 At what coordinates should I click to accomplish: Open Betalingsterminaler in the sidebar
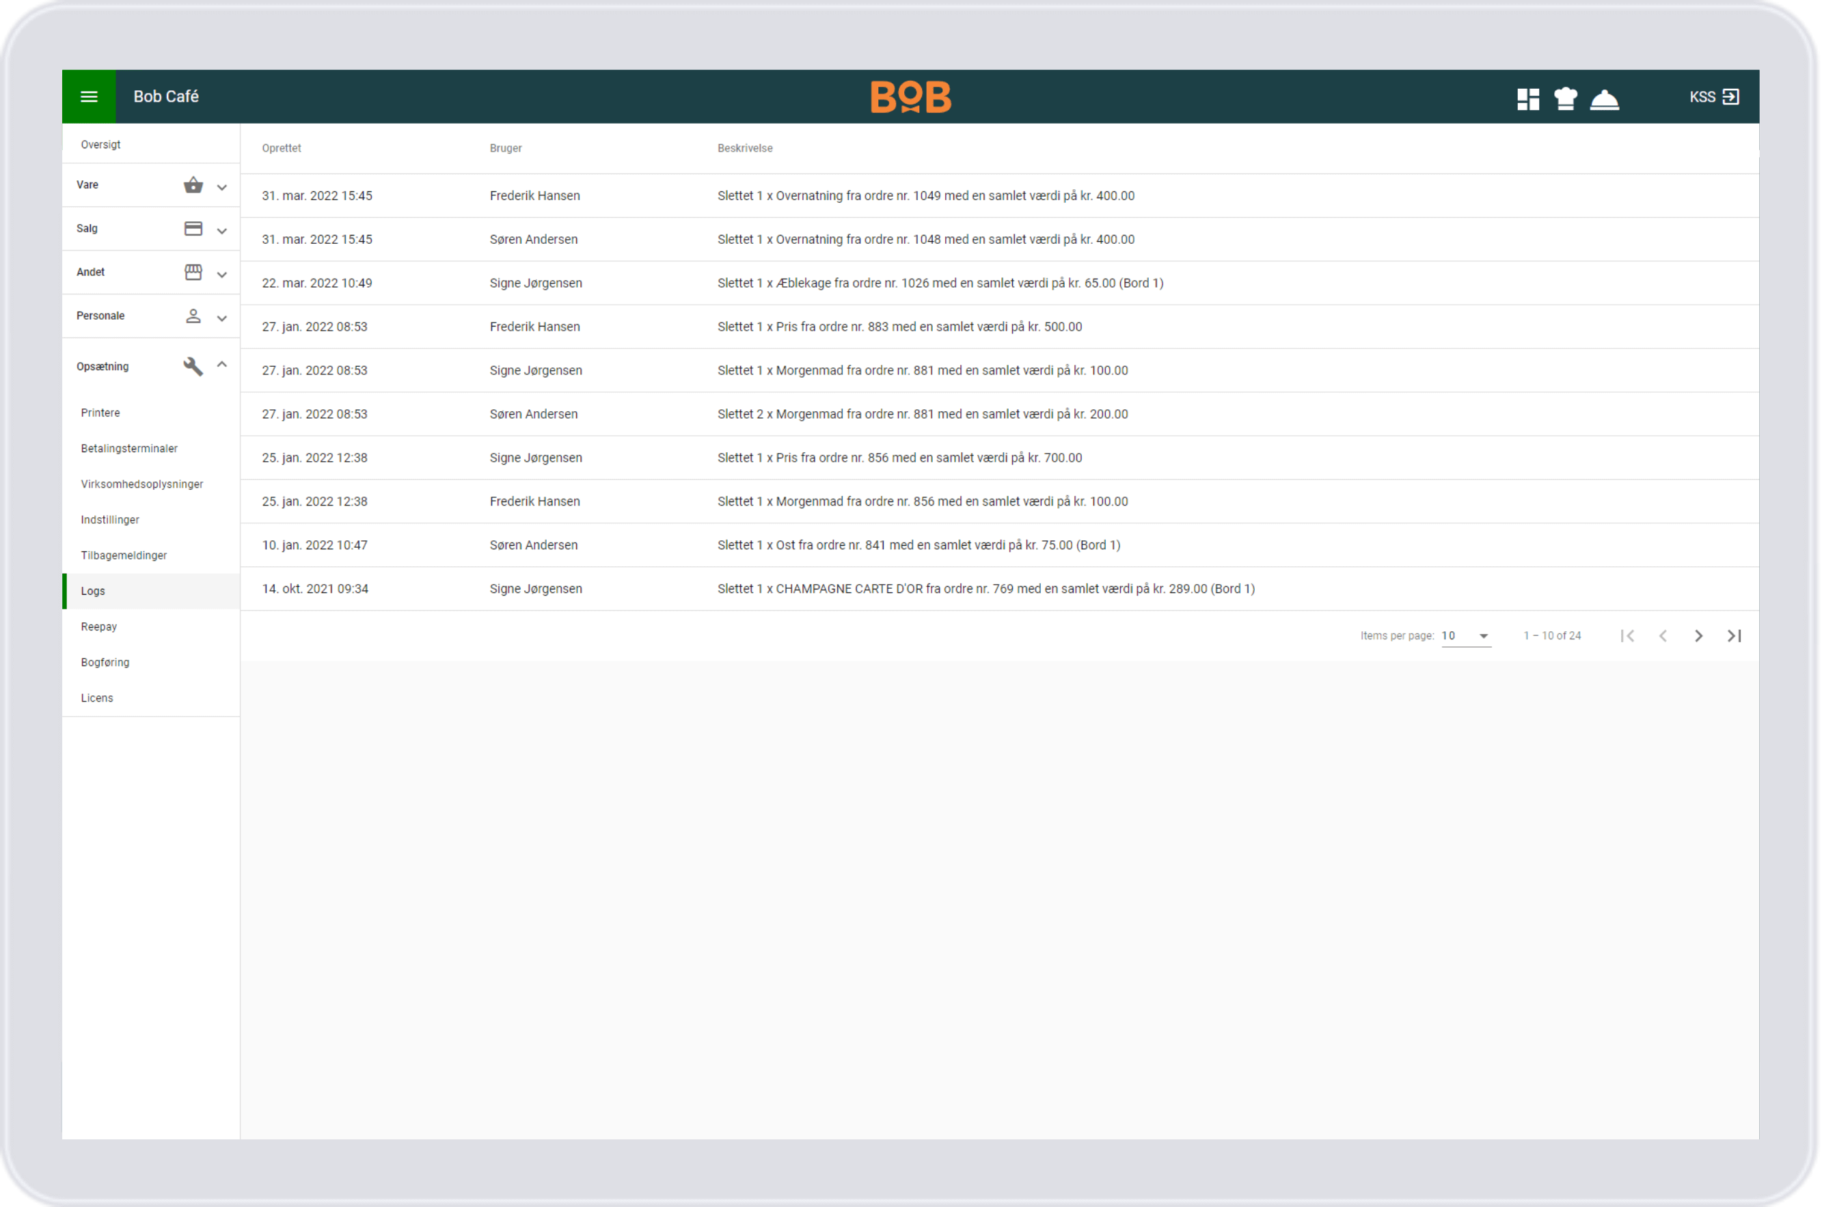[151, 449]
